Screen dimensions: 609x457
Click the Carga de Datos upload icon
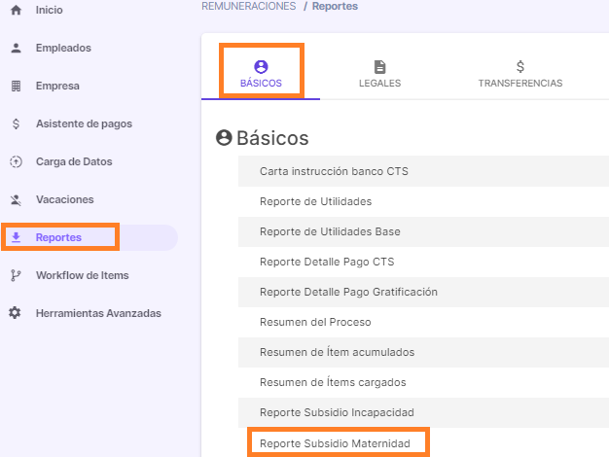pos(16,161)
